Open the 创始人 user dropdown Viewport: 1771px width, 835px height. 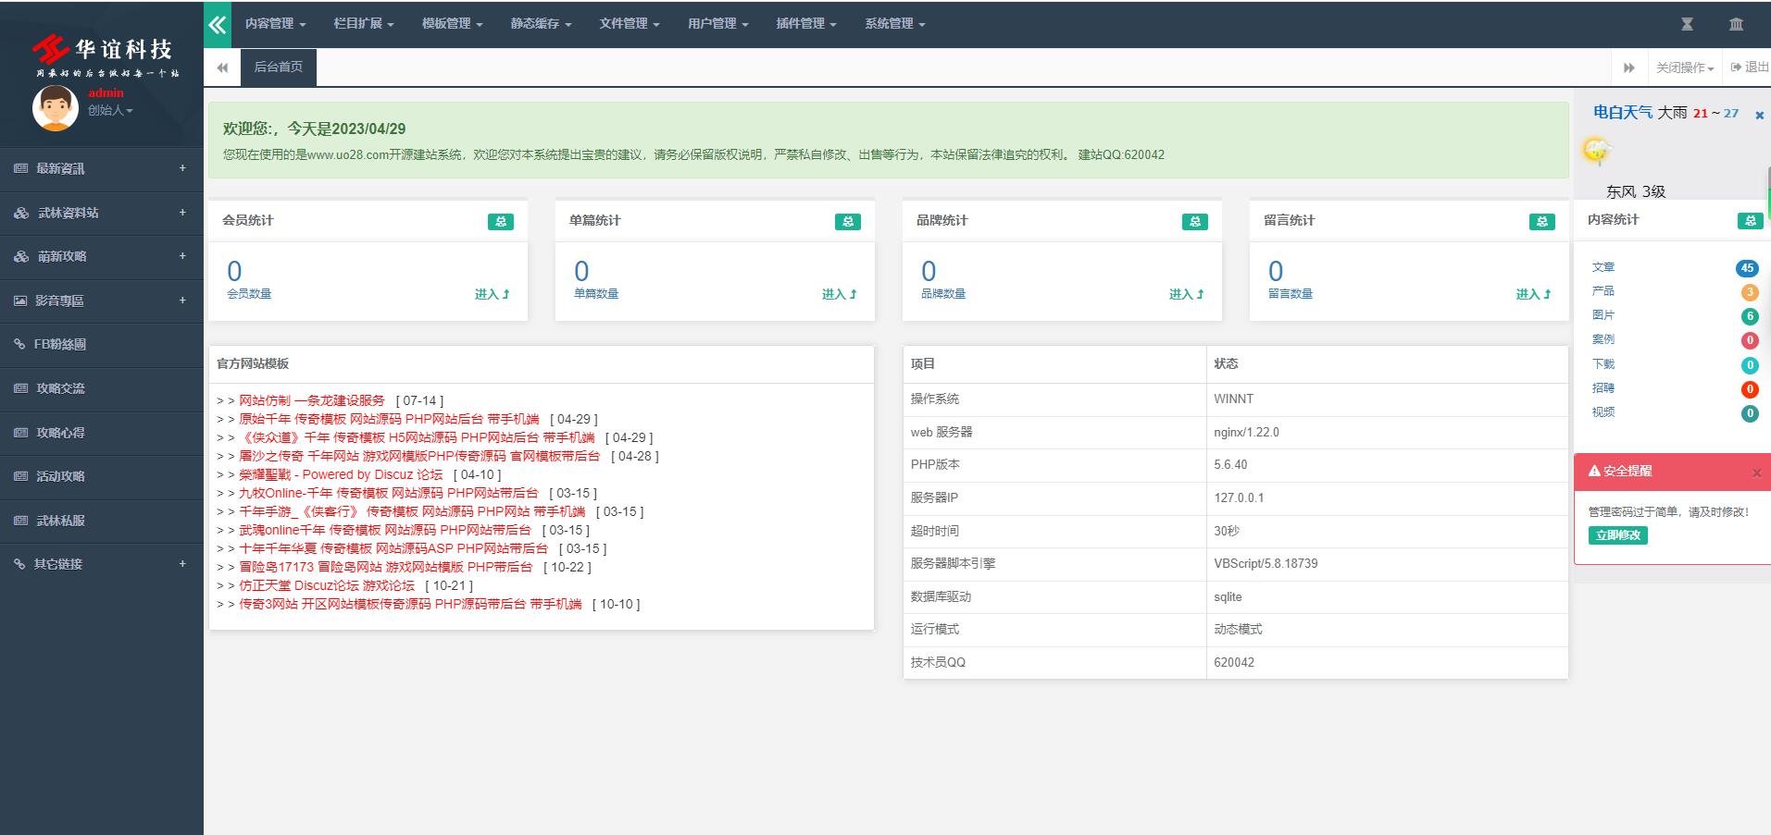point(110,110)
